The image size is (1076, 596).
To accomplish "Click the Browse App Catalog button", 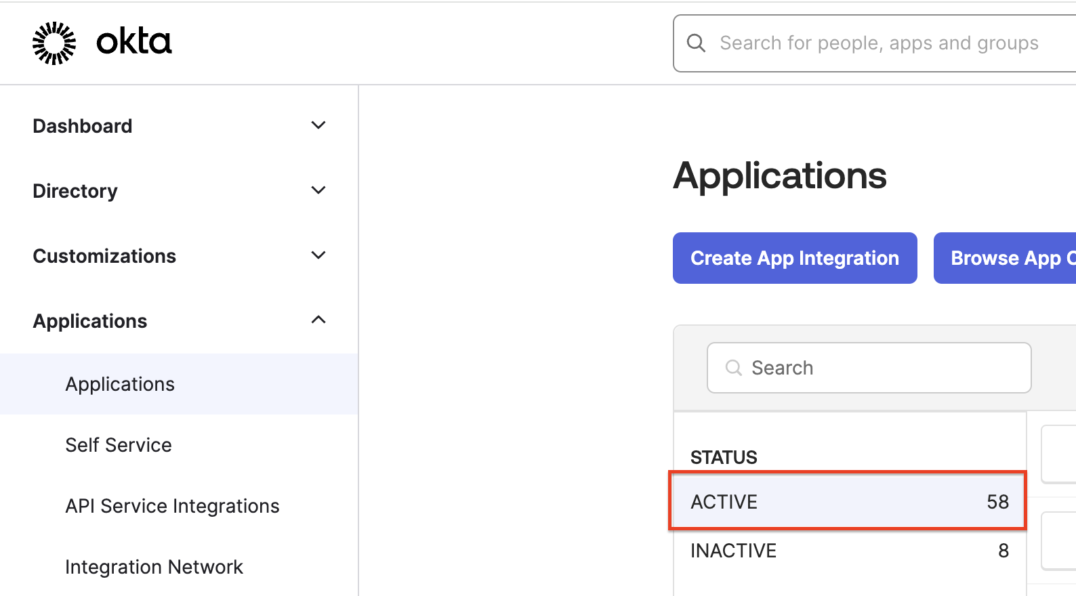I will point(1005,258).
